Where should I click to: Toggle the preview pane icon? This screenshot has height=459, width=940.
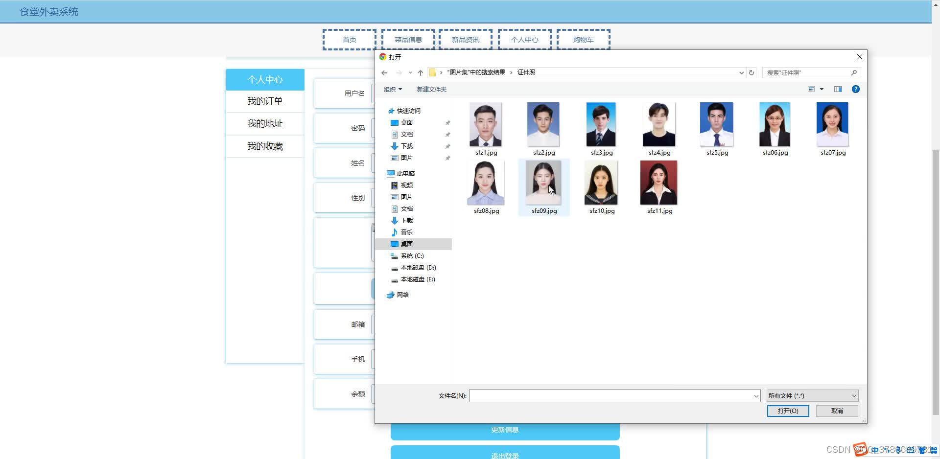[x=838, y=89]
